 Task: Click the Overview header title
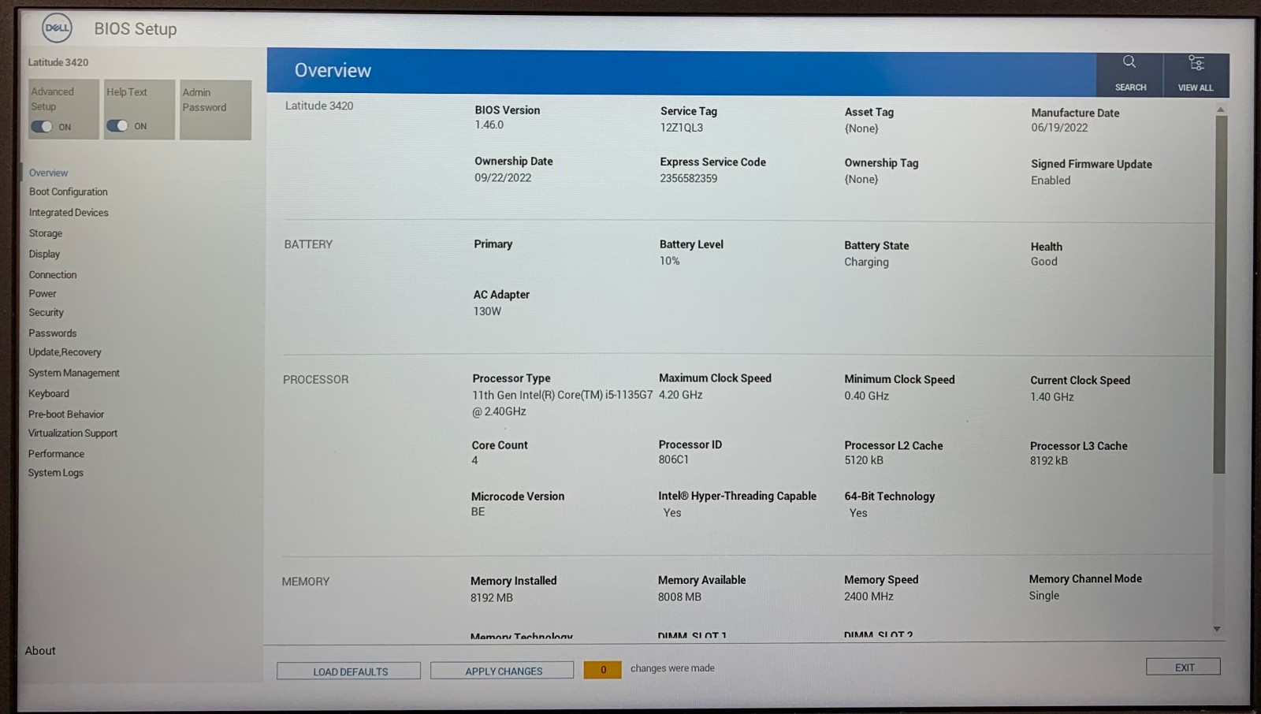[x=333, y=70]
